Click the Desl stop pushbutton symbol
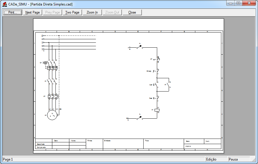258x164 pixels. tap(157, 98)
